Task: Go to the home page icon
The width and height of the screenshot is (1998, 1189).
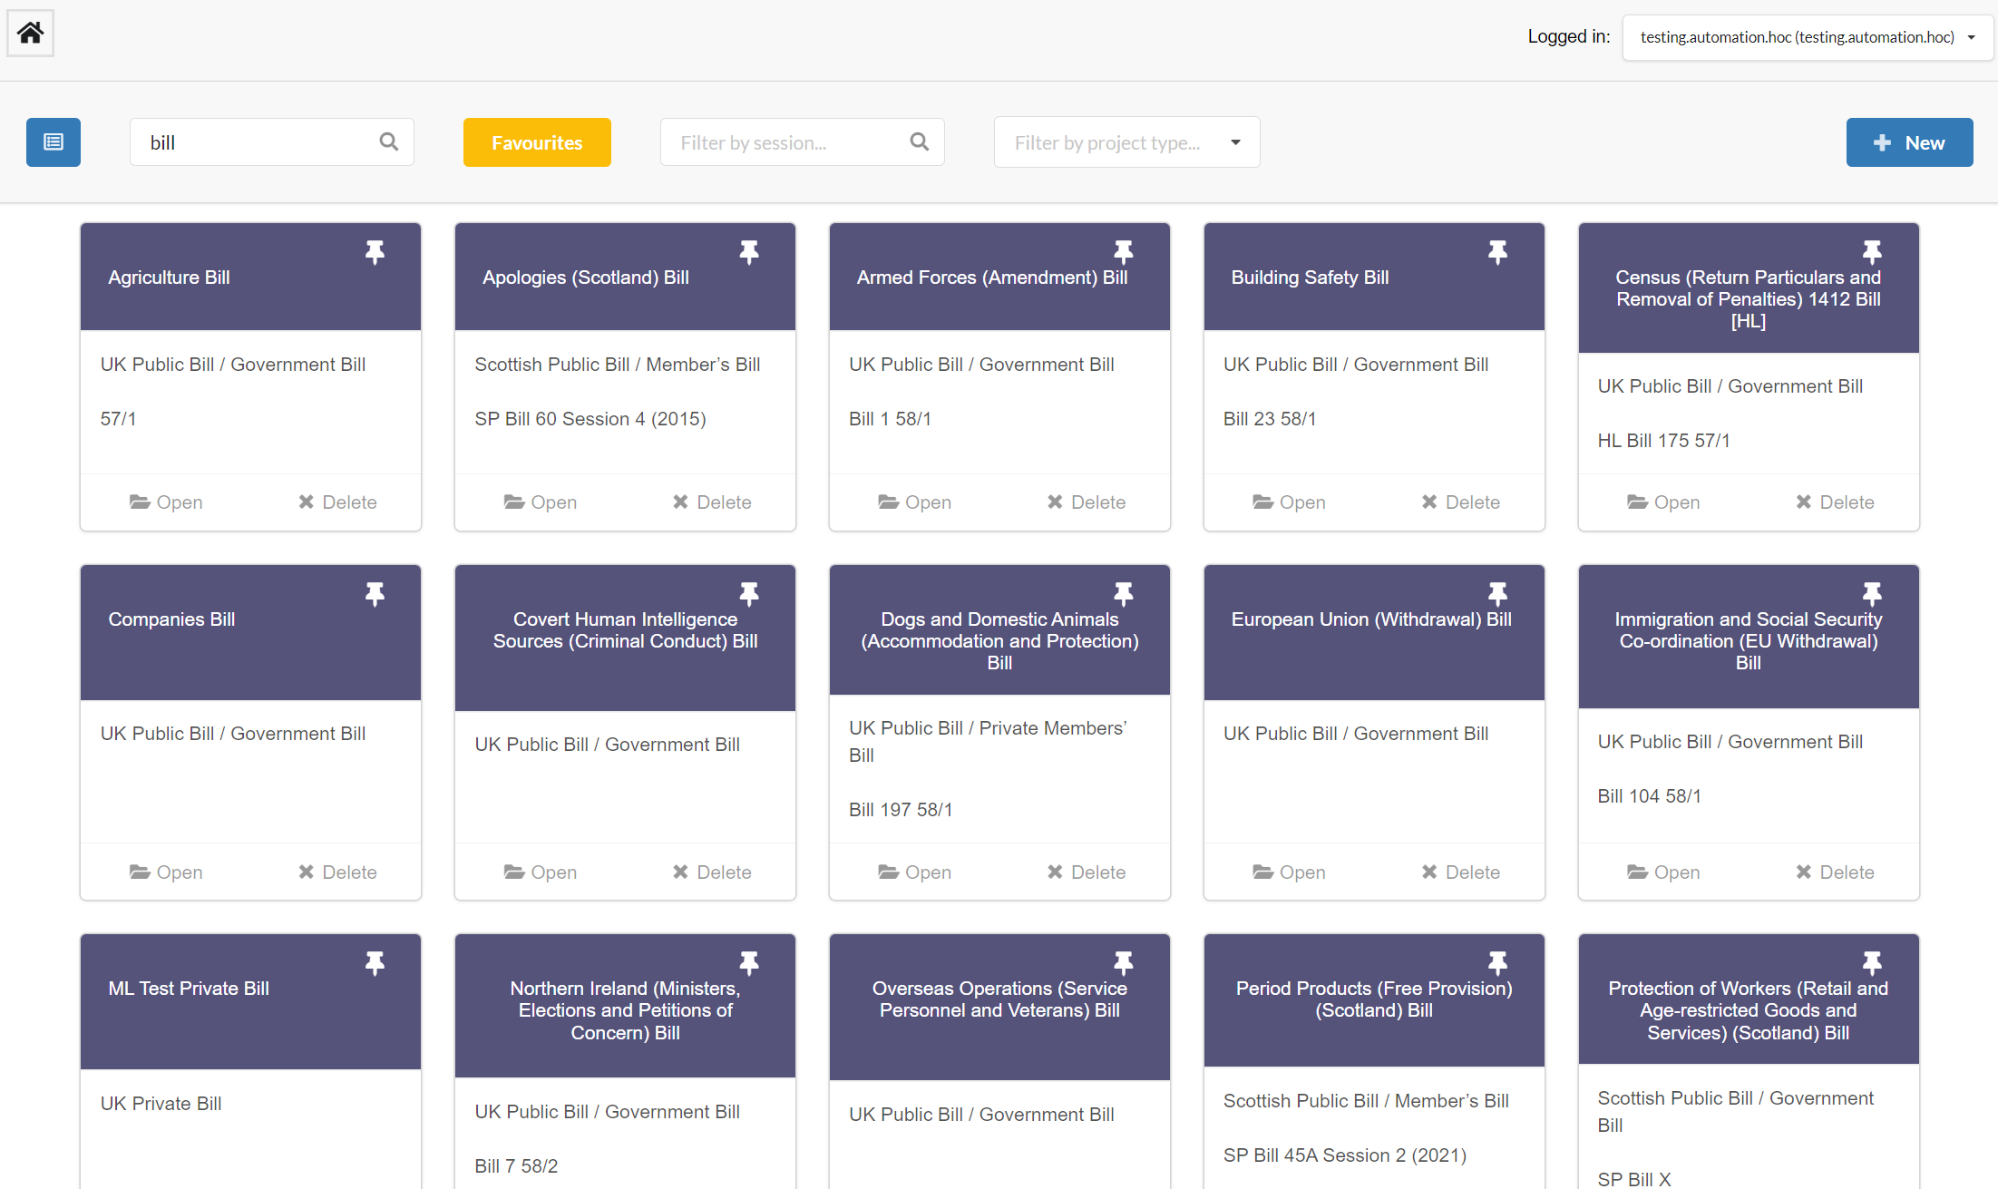Action: click(x=30, y=34)
